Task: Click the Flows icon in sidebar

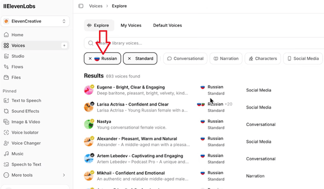Action: click(x=6, y=67)
